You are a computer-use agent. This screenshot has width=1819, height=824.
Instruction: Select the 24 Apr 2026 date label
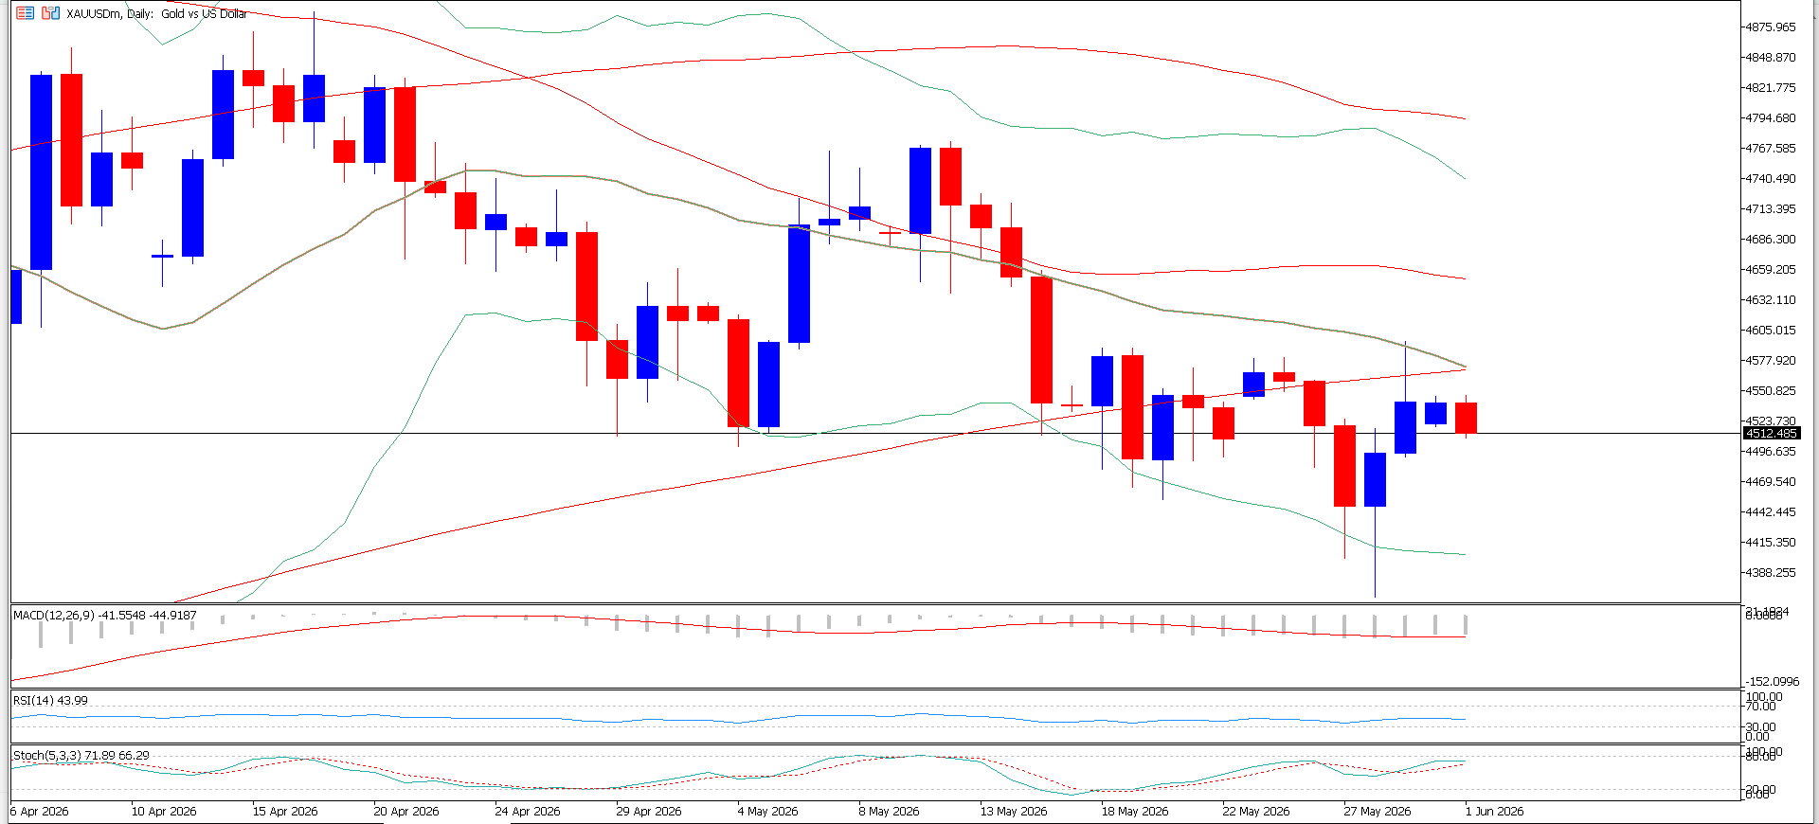pos(528,812)
